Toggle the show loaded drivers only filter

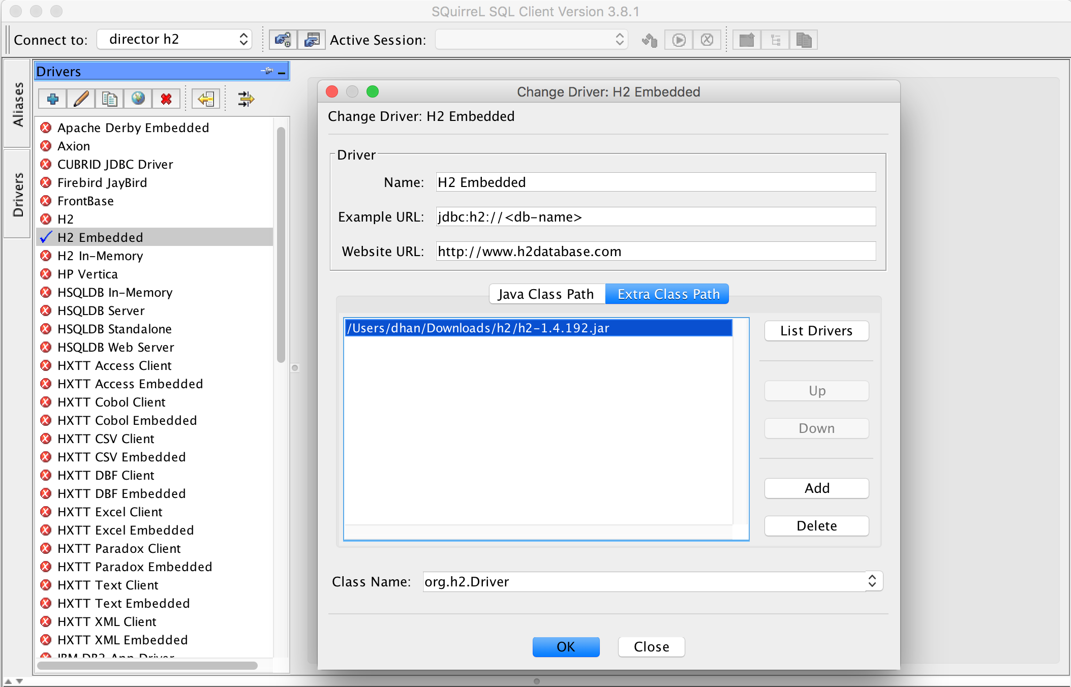click(246, 99)
